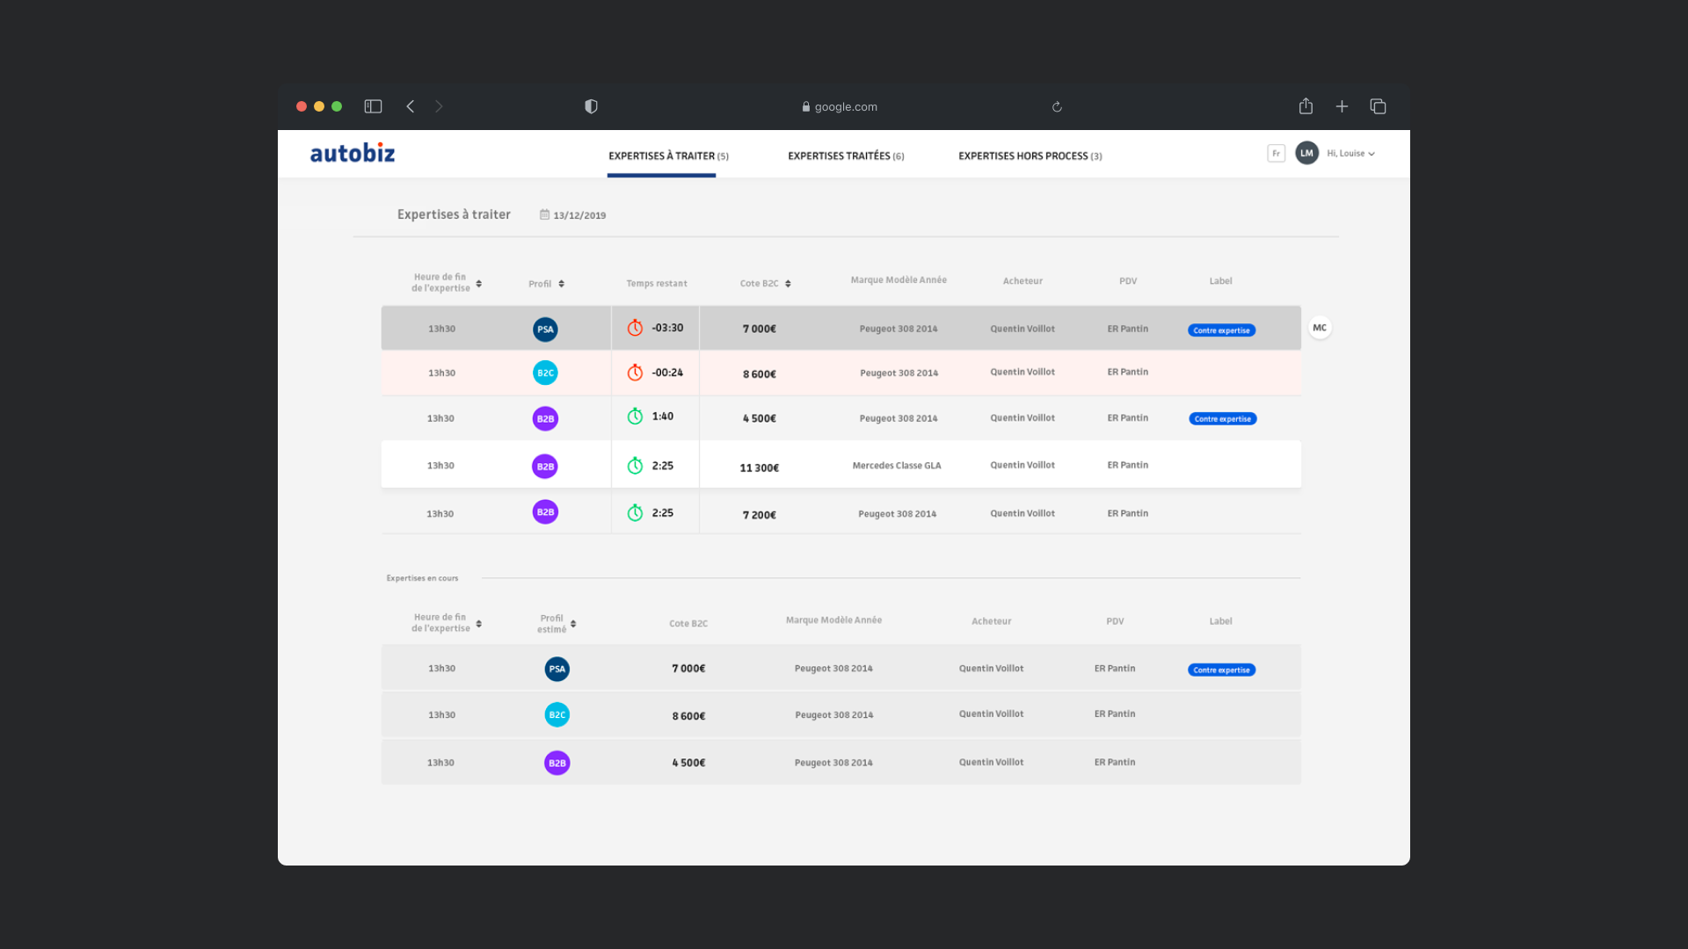The height and width of the screenshot is (949, 1688).
Task: Open Expertises hors process tab
Action: click(1030, 156)
